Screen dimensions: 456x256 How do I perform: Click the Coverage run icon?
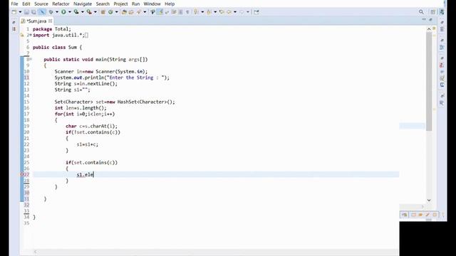tap(76, 12)
